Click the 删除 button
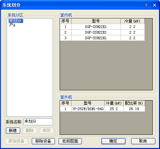 coord(30,131)
